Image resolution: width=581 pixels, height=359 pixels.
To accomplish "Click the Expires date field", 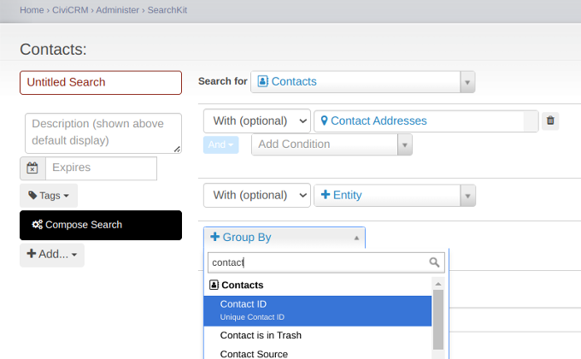I will [101, 168].
